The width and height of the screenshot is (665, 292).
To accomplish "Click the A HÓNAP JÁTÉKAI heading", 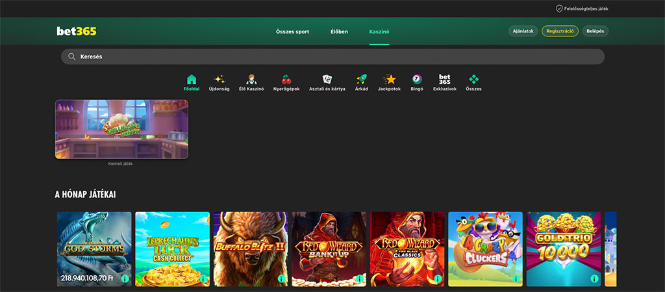I will (x=85, y=195).
